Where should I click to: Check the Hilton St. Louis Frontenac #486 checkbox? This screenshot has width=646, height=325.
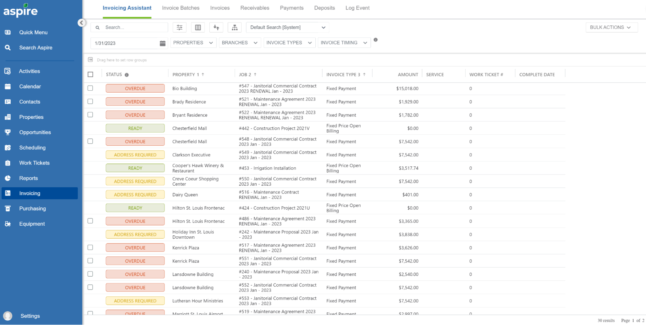[x=90, y=221]
